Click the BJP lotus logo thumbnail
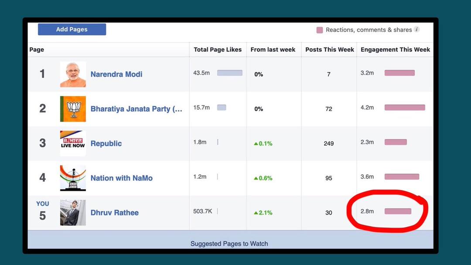471x265 pixels. (x=73, y=109)
